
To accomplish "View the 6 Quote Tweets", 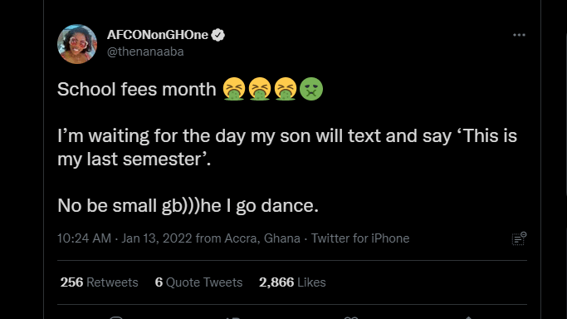I will coord(198,282).
